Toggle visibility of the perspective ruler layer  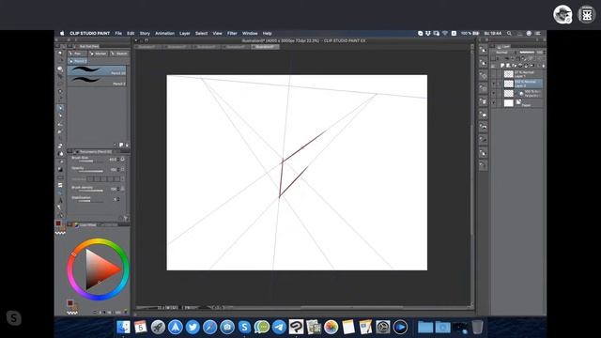click(494, 93)
